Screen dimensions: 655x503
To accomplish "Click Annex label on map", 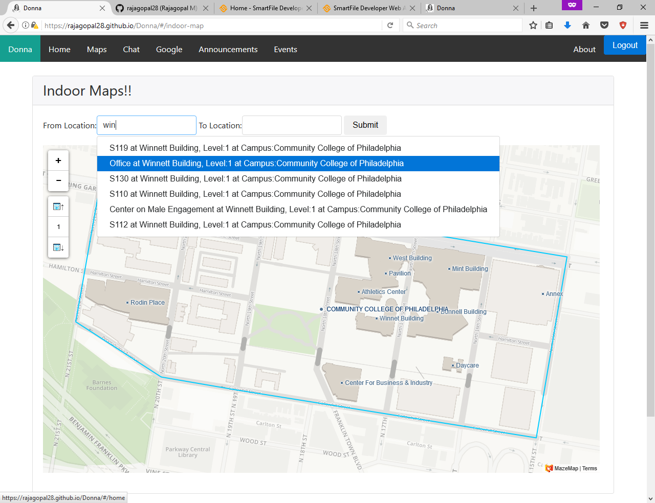I will coord(554,294).
